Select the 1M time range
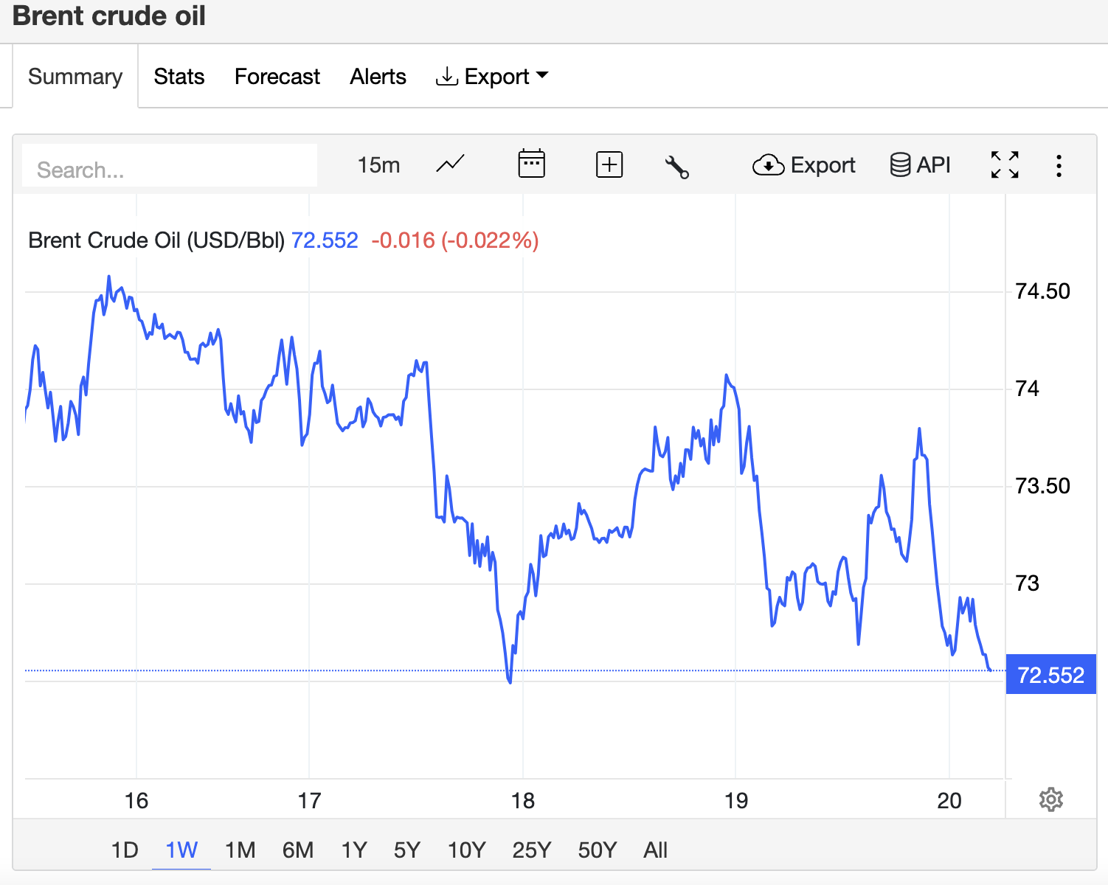 pos(240,850)
